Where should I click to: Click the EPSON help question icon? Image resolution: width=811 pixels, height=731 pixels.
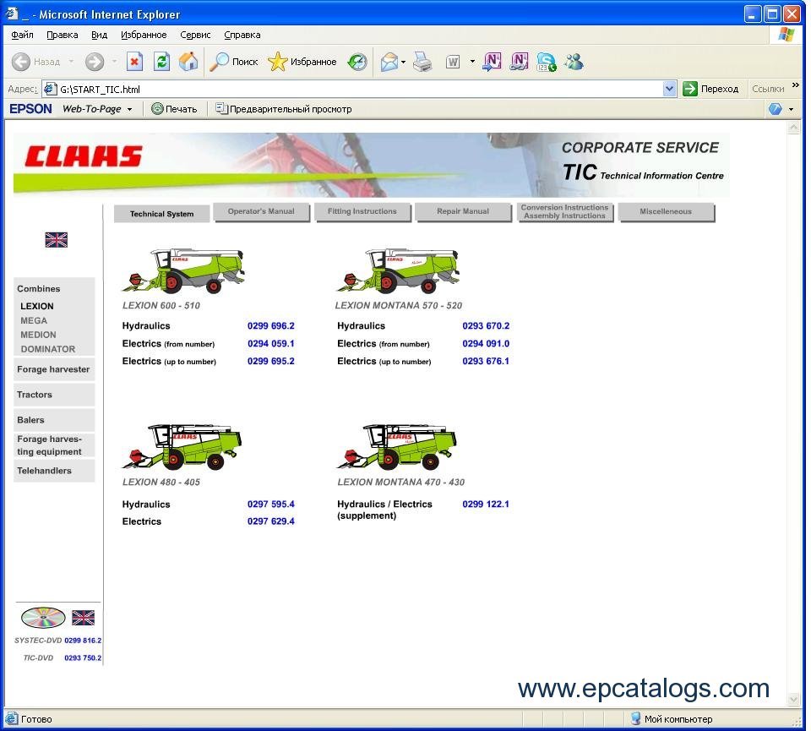click(x=775, y=109)
